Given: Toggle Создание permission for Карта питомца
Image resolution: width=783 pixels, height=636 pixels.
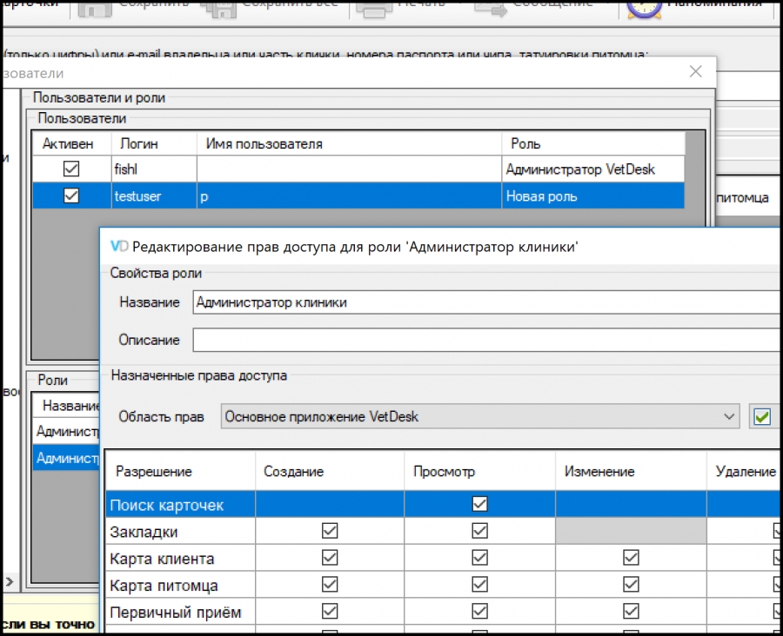Looking at the screenshot, I should (330, 585).
